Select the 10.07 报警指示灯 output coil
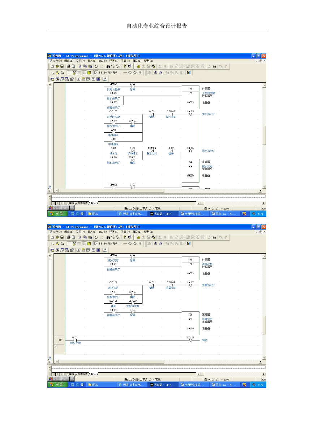314x443 pixels. coord(190,285)
